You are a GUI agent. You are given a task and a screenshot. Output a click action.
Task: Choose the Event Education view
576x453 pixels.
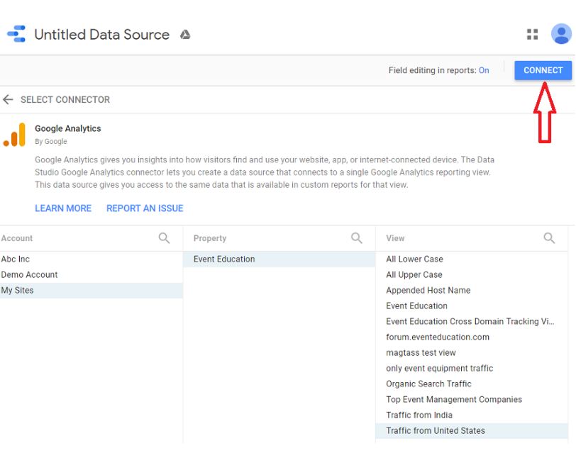click(472, 306)
